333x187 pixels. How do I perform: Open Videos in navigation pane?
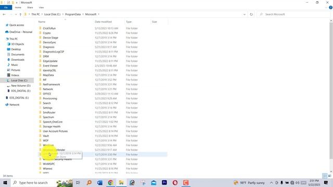tap(15, 75)
